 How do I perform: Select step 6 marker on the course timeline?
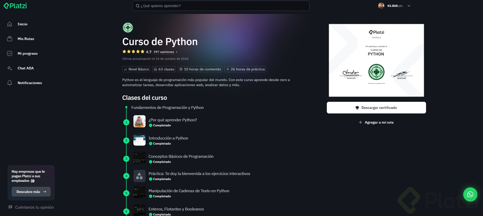126,211
